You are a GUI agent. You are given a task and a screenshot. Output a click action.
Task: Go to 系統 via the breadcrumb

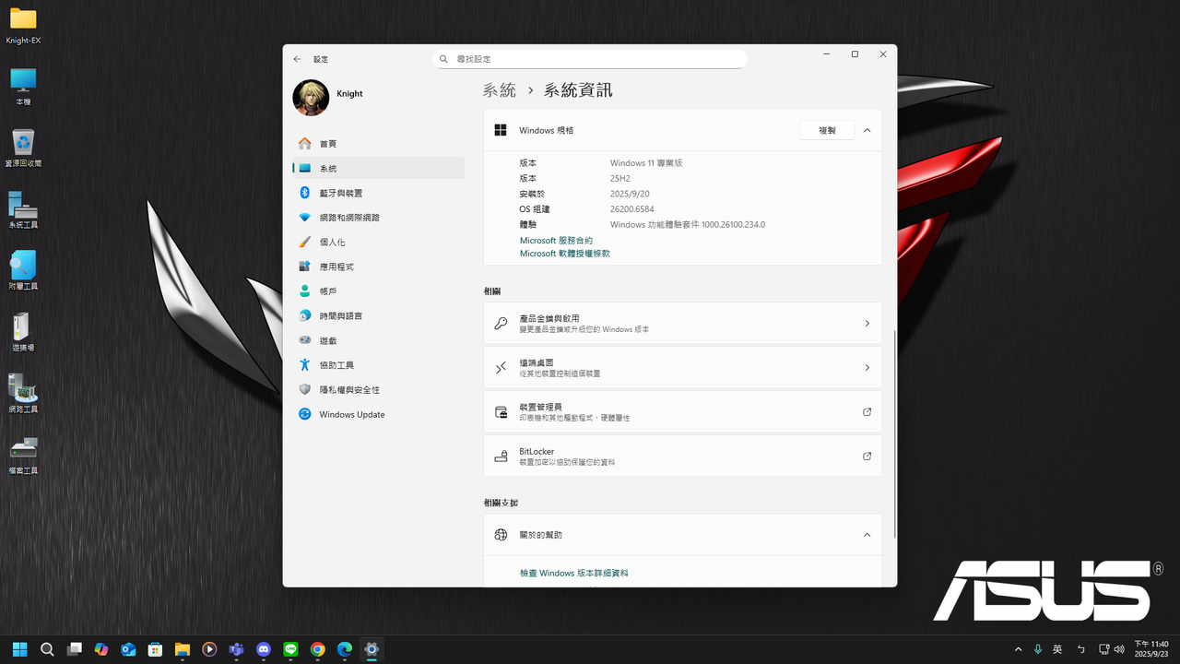tap(500, 90)
